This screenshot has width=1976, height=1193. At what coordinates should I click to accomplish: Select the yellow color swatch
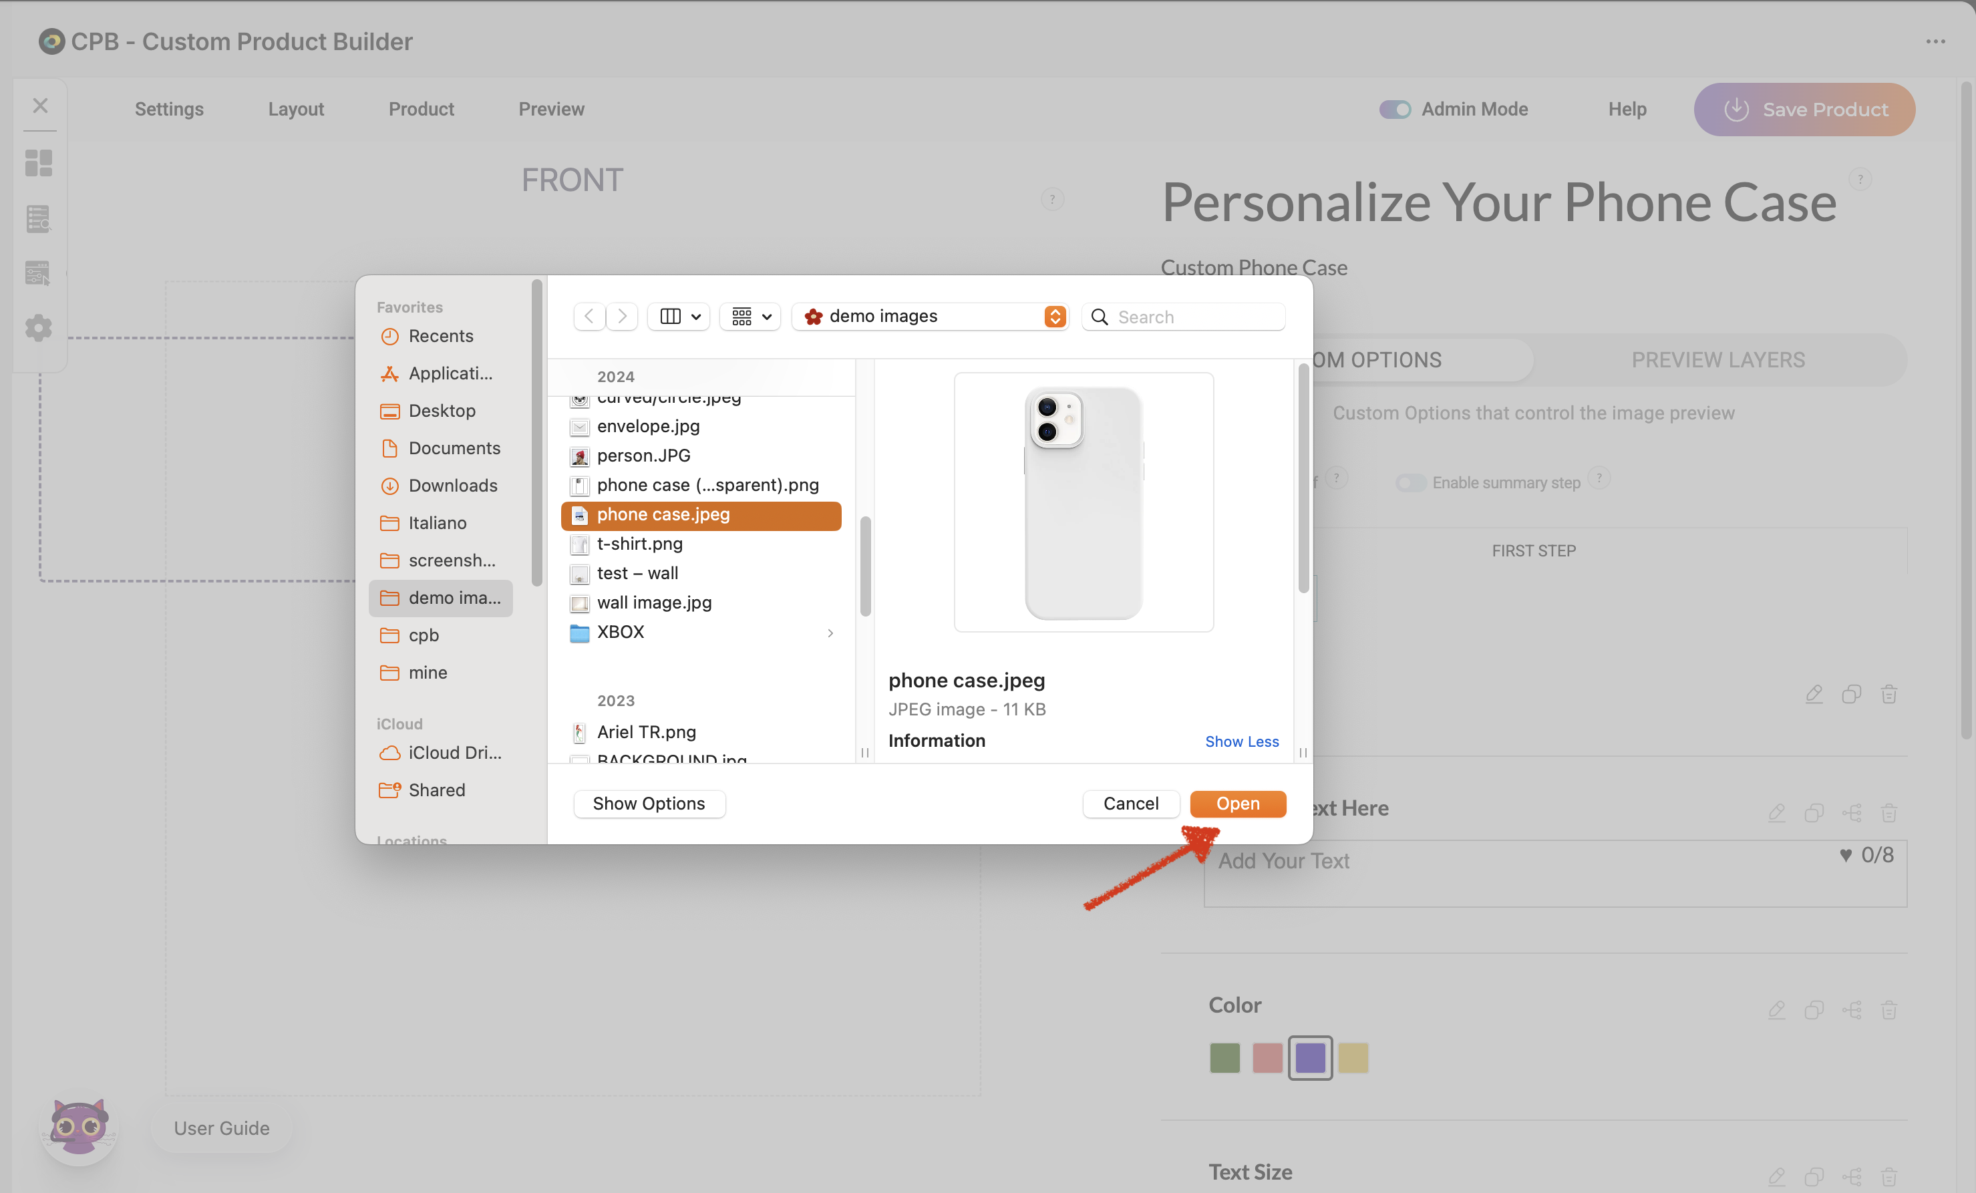pyautogui.click(x=1353, y=1057)
